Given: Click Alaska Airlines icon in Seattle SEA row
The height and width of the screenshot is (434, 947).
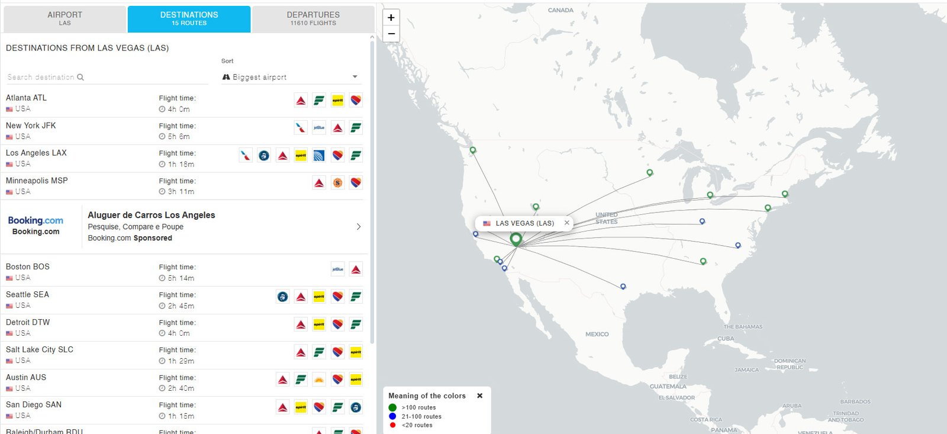Looking at the screenshot, I should (282, 296).
